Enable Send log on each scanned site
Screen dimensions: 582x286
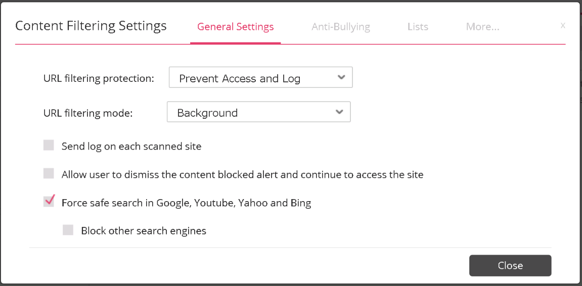[x=49, y=145]
